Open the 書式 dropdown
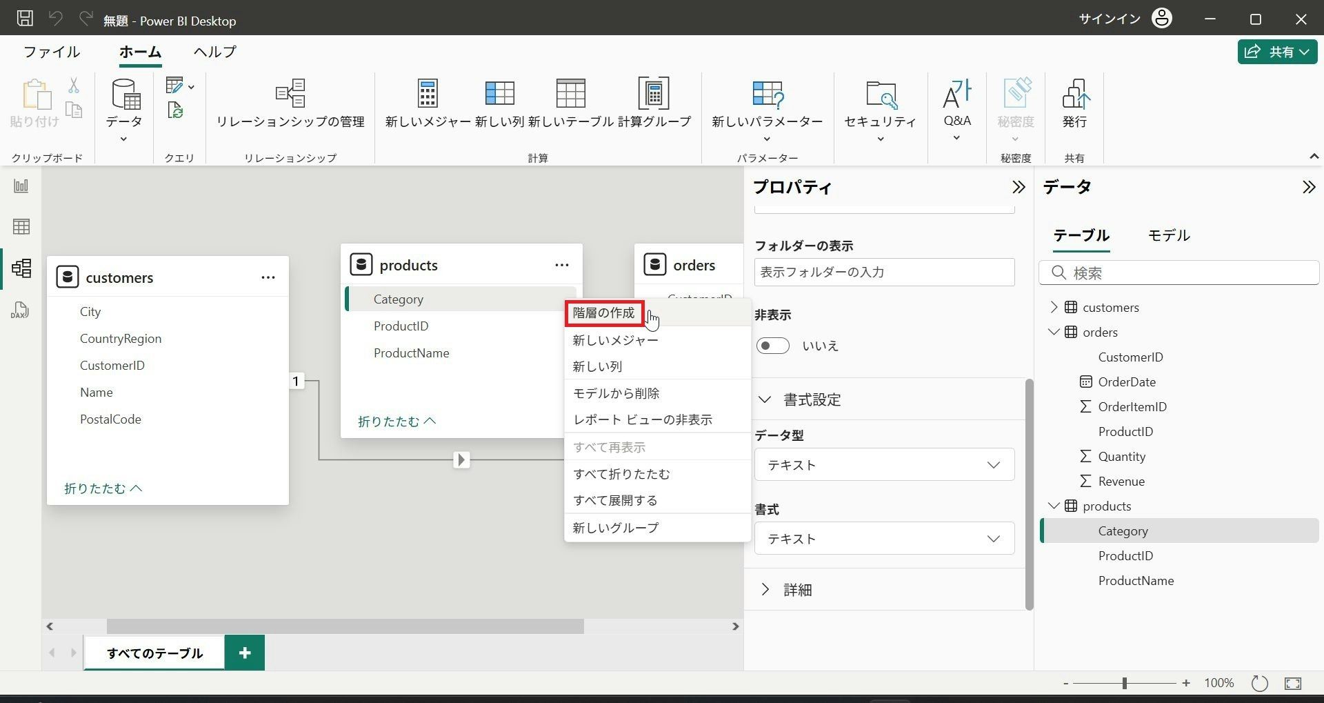Viewport: 1324px width, 703px height. 884,539
